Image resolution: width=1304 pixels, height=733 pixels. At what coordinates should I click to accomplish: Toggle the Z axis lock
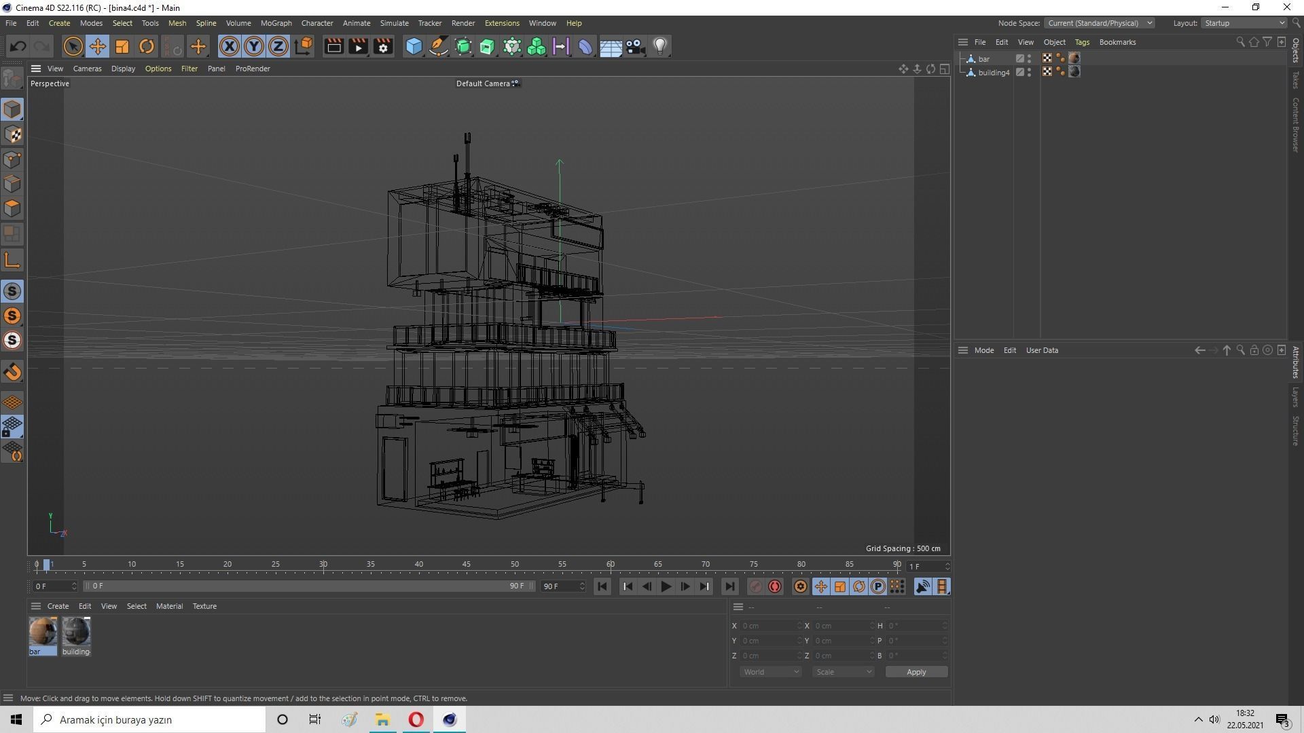(x=278, y=46)
